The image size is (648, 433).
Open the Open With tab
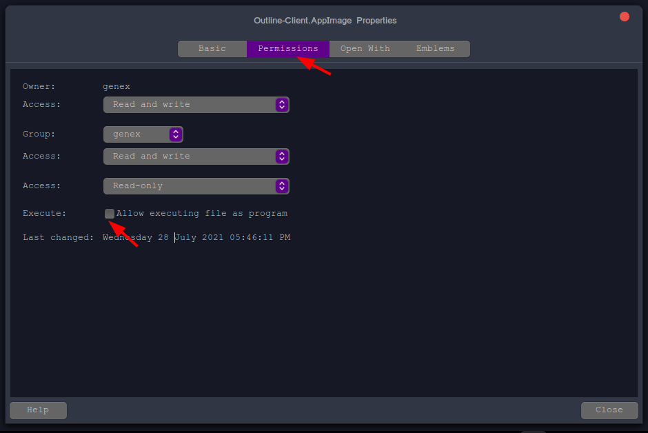365,49
